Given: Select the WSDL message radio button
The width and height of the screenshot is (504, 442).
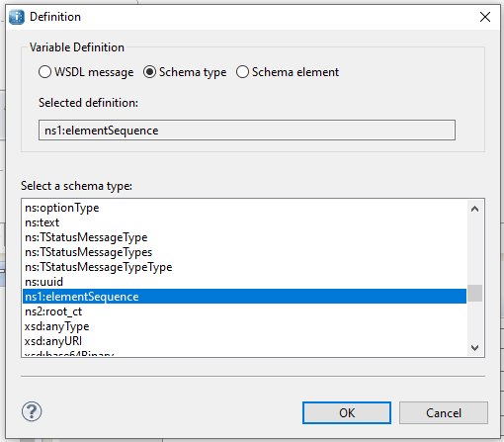Looking at the screenshot, I should click(x=44, y=72).
